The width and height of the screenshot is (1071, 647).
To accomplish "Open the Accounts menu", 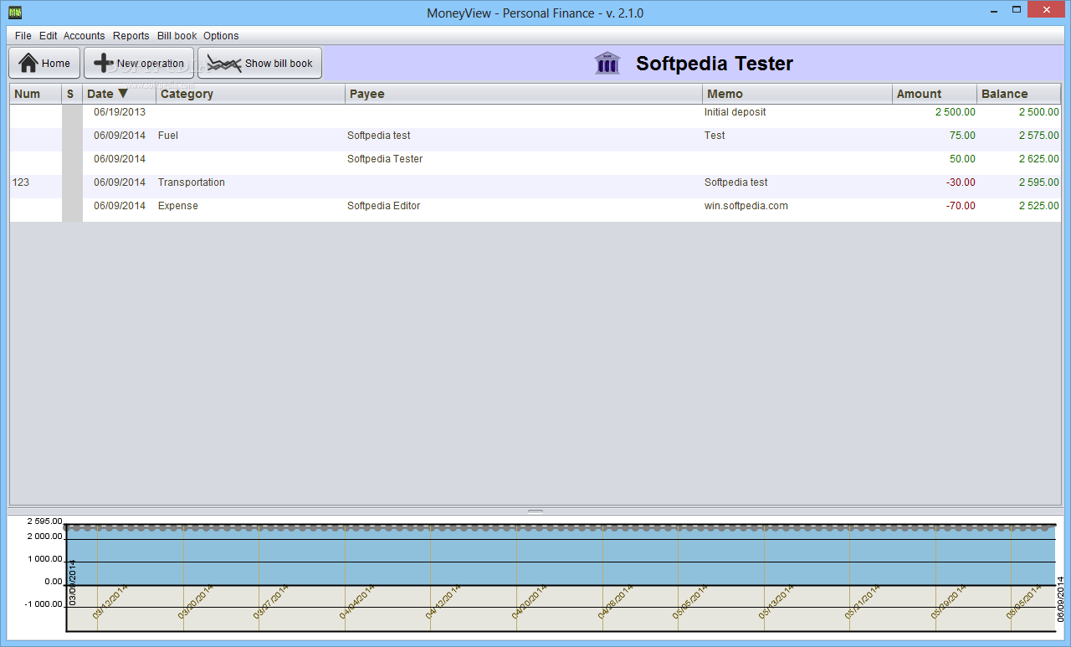I will click(x=85, y=36).
